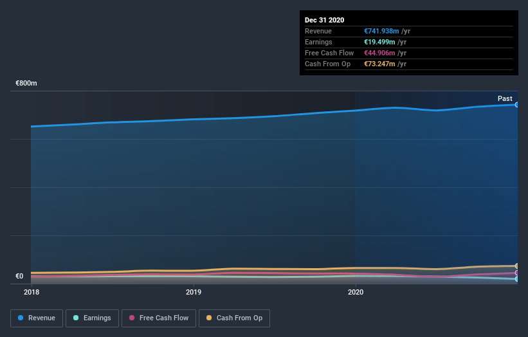Screen dimensions: 528x337
Task: Click the Revenue label in tooltip
Action: click(318, 32)
